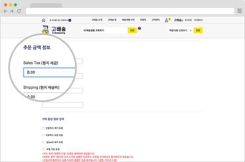Focus the Sales Tax (현지 세금) field
The height and width of the screenshot is (162, 245).
click(x=49, y=72)
